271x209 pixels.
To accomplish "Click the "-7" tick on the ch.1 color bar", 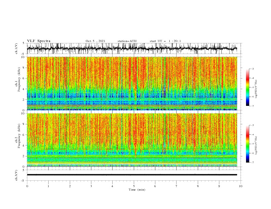I will (x=253, y=106).
